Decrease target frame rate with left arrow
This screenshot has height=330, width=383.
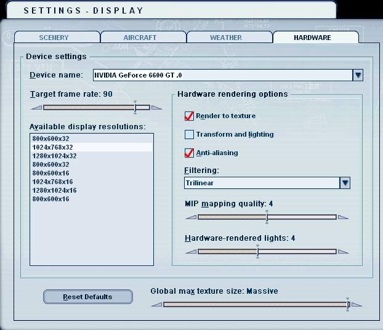(36, 108)
